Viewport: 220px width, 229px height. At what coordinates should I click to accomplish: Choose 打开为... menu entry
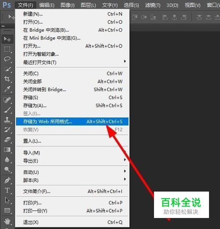coord(72,46)
